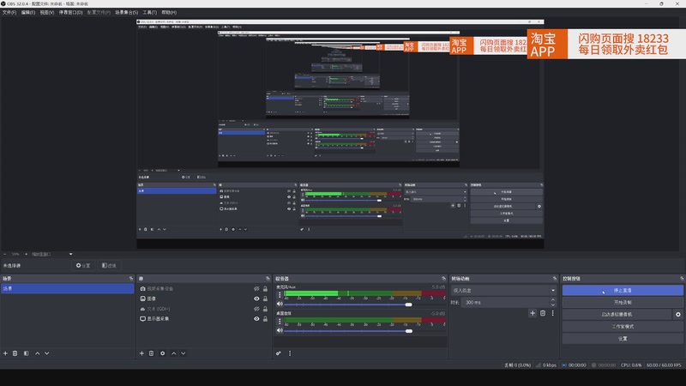Viewport: 686px width, 386px height.
Task: Open source 设置 button in source toolbar
Action: (83, 265)
